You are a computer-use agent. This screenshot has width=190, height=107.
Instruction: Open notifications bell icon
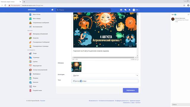(129, 10)
